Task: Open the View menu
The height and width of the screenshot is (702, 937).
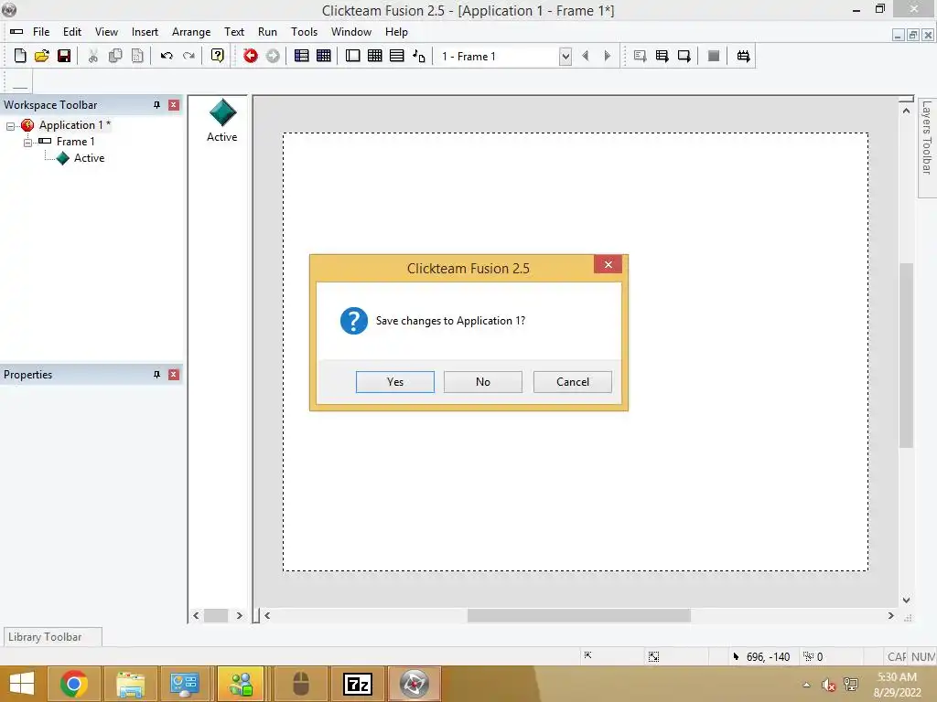Action: [x=106, y=32]
